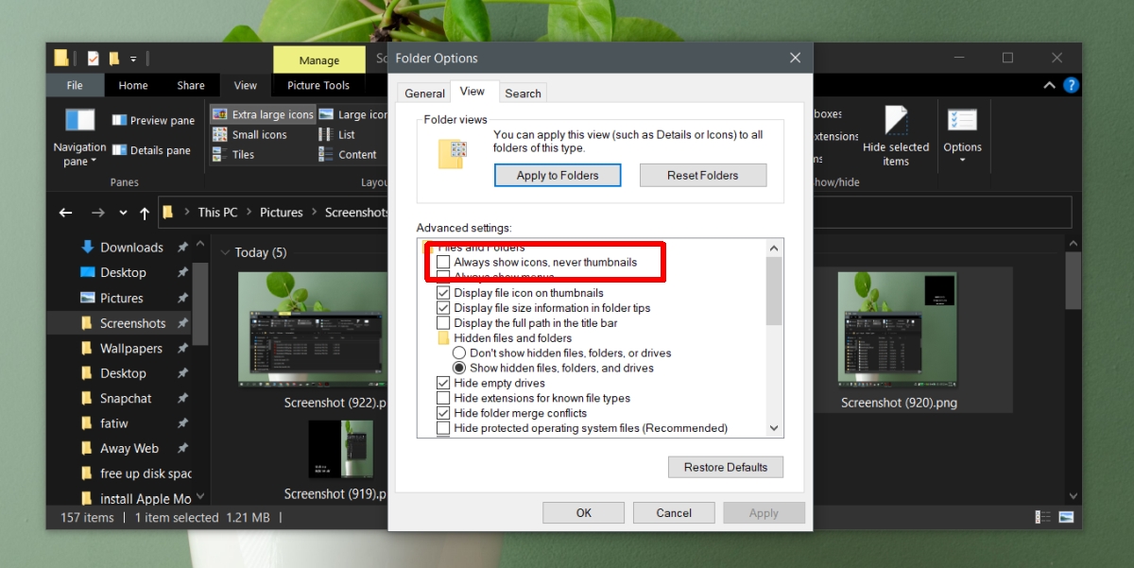The width and height of the screenshot is (1134, 568).
Task: Confirm with the OK button
Action: point(584,513)
